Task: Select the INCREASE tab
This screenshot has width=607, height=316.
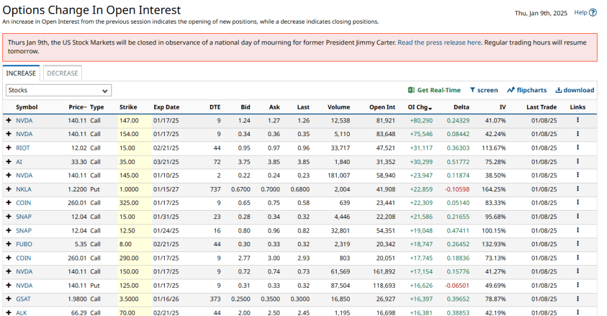Action: 21,73
